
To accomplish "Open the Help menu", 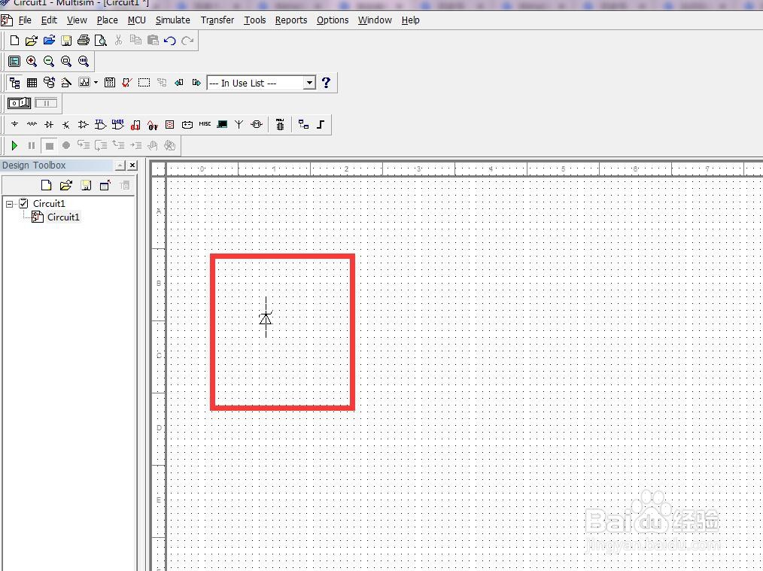I will click(410, 20).
